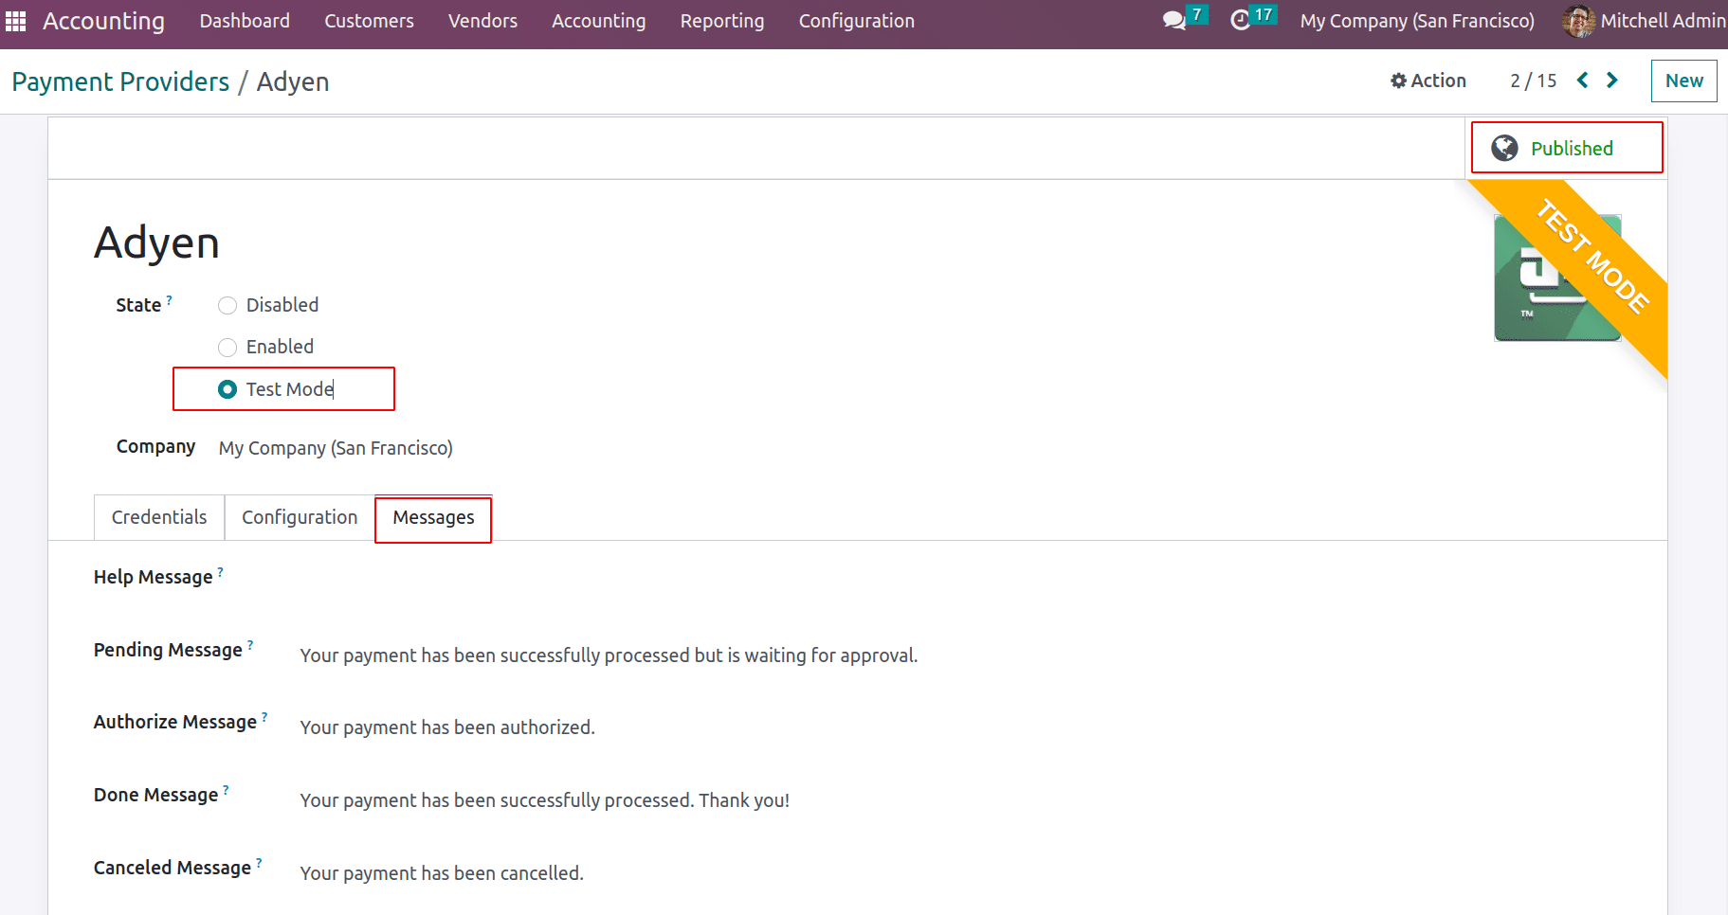Open the Customers menu

369,21
